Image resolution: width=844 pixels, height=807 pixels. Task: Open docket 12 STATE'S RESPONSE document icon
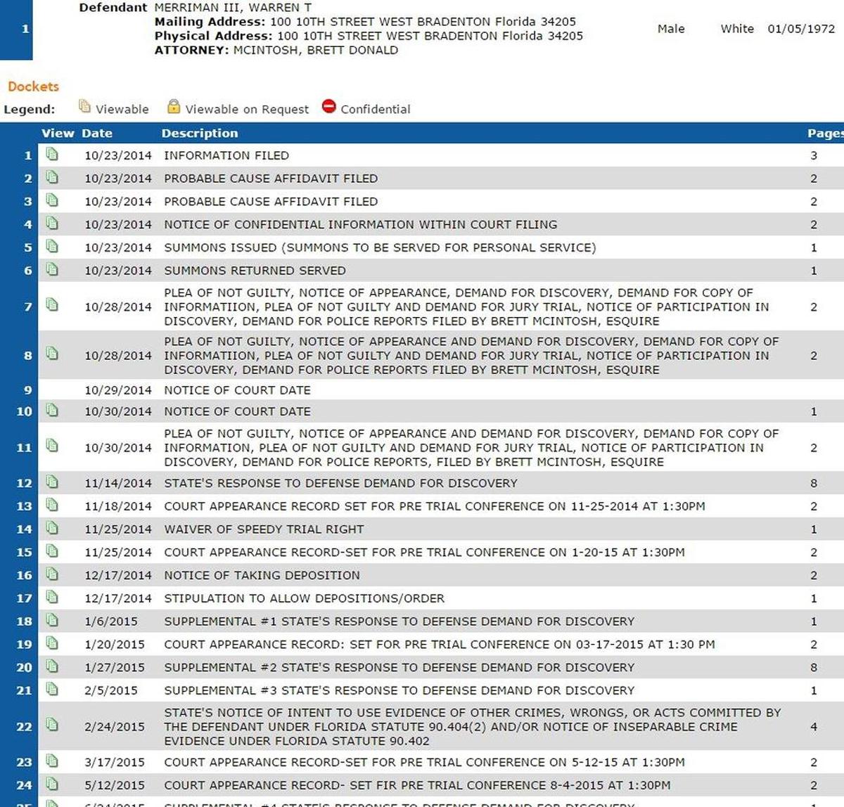coord(52,482)
